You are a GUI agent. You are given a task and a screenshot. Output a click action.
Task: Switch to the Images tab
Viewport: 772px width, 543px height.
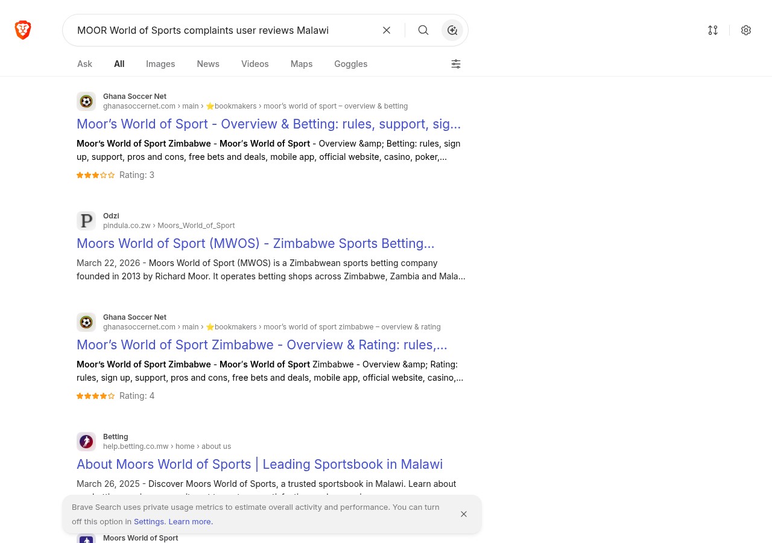(160, 64)
